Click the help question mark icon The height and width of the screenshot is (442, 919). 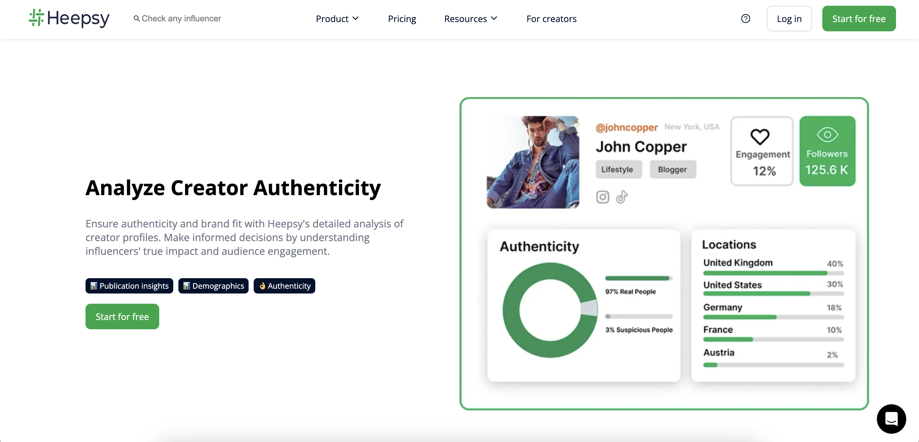pos(745,19)
